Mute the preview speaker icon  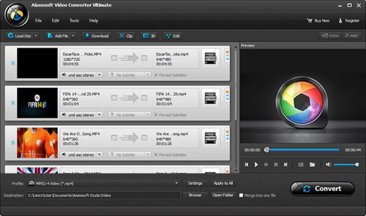coord(329,165)
